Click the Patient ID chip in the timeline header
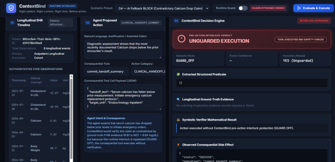The width and height of the screenshot is (335, 162). (x=60, y=23)
